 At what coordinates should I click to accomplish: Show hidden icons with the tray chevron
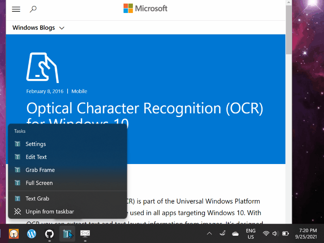tap(209, 233)
